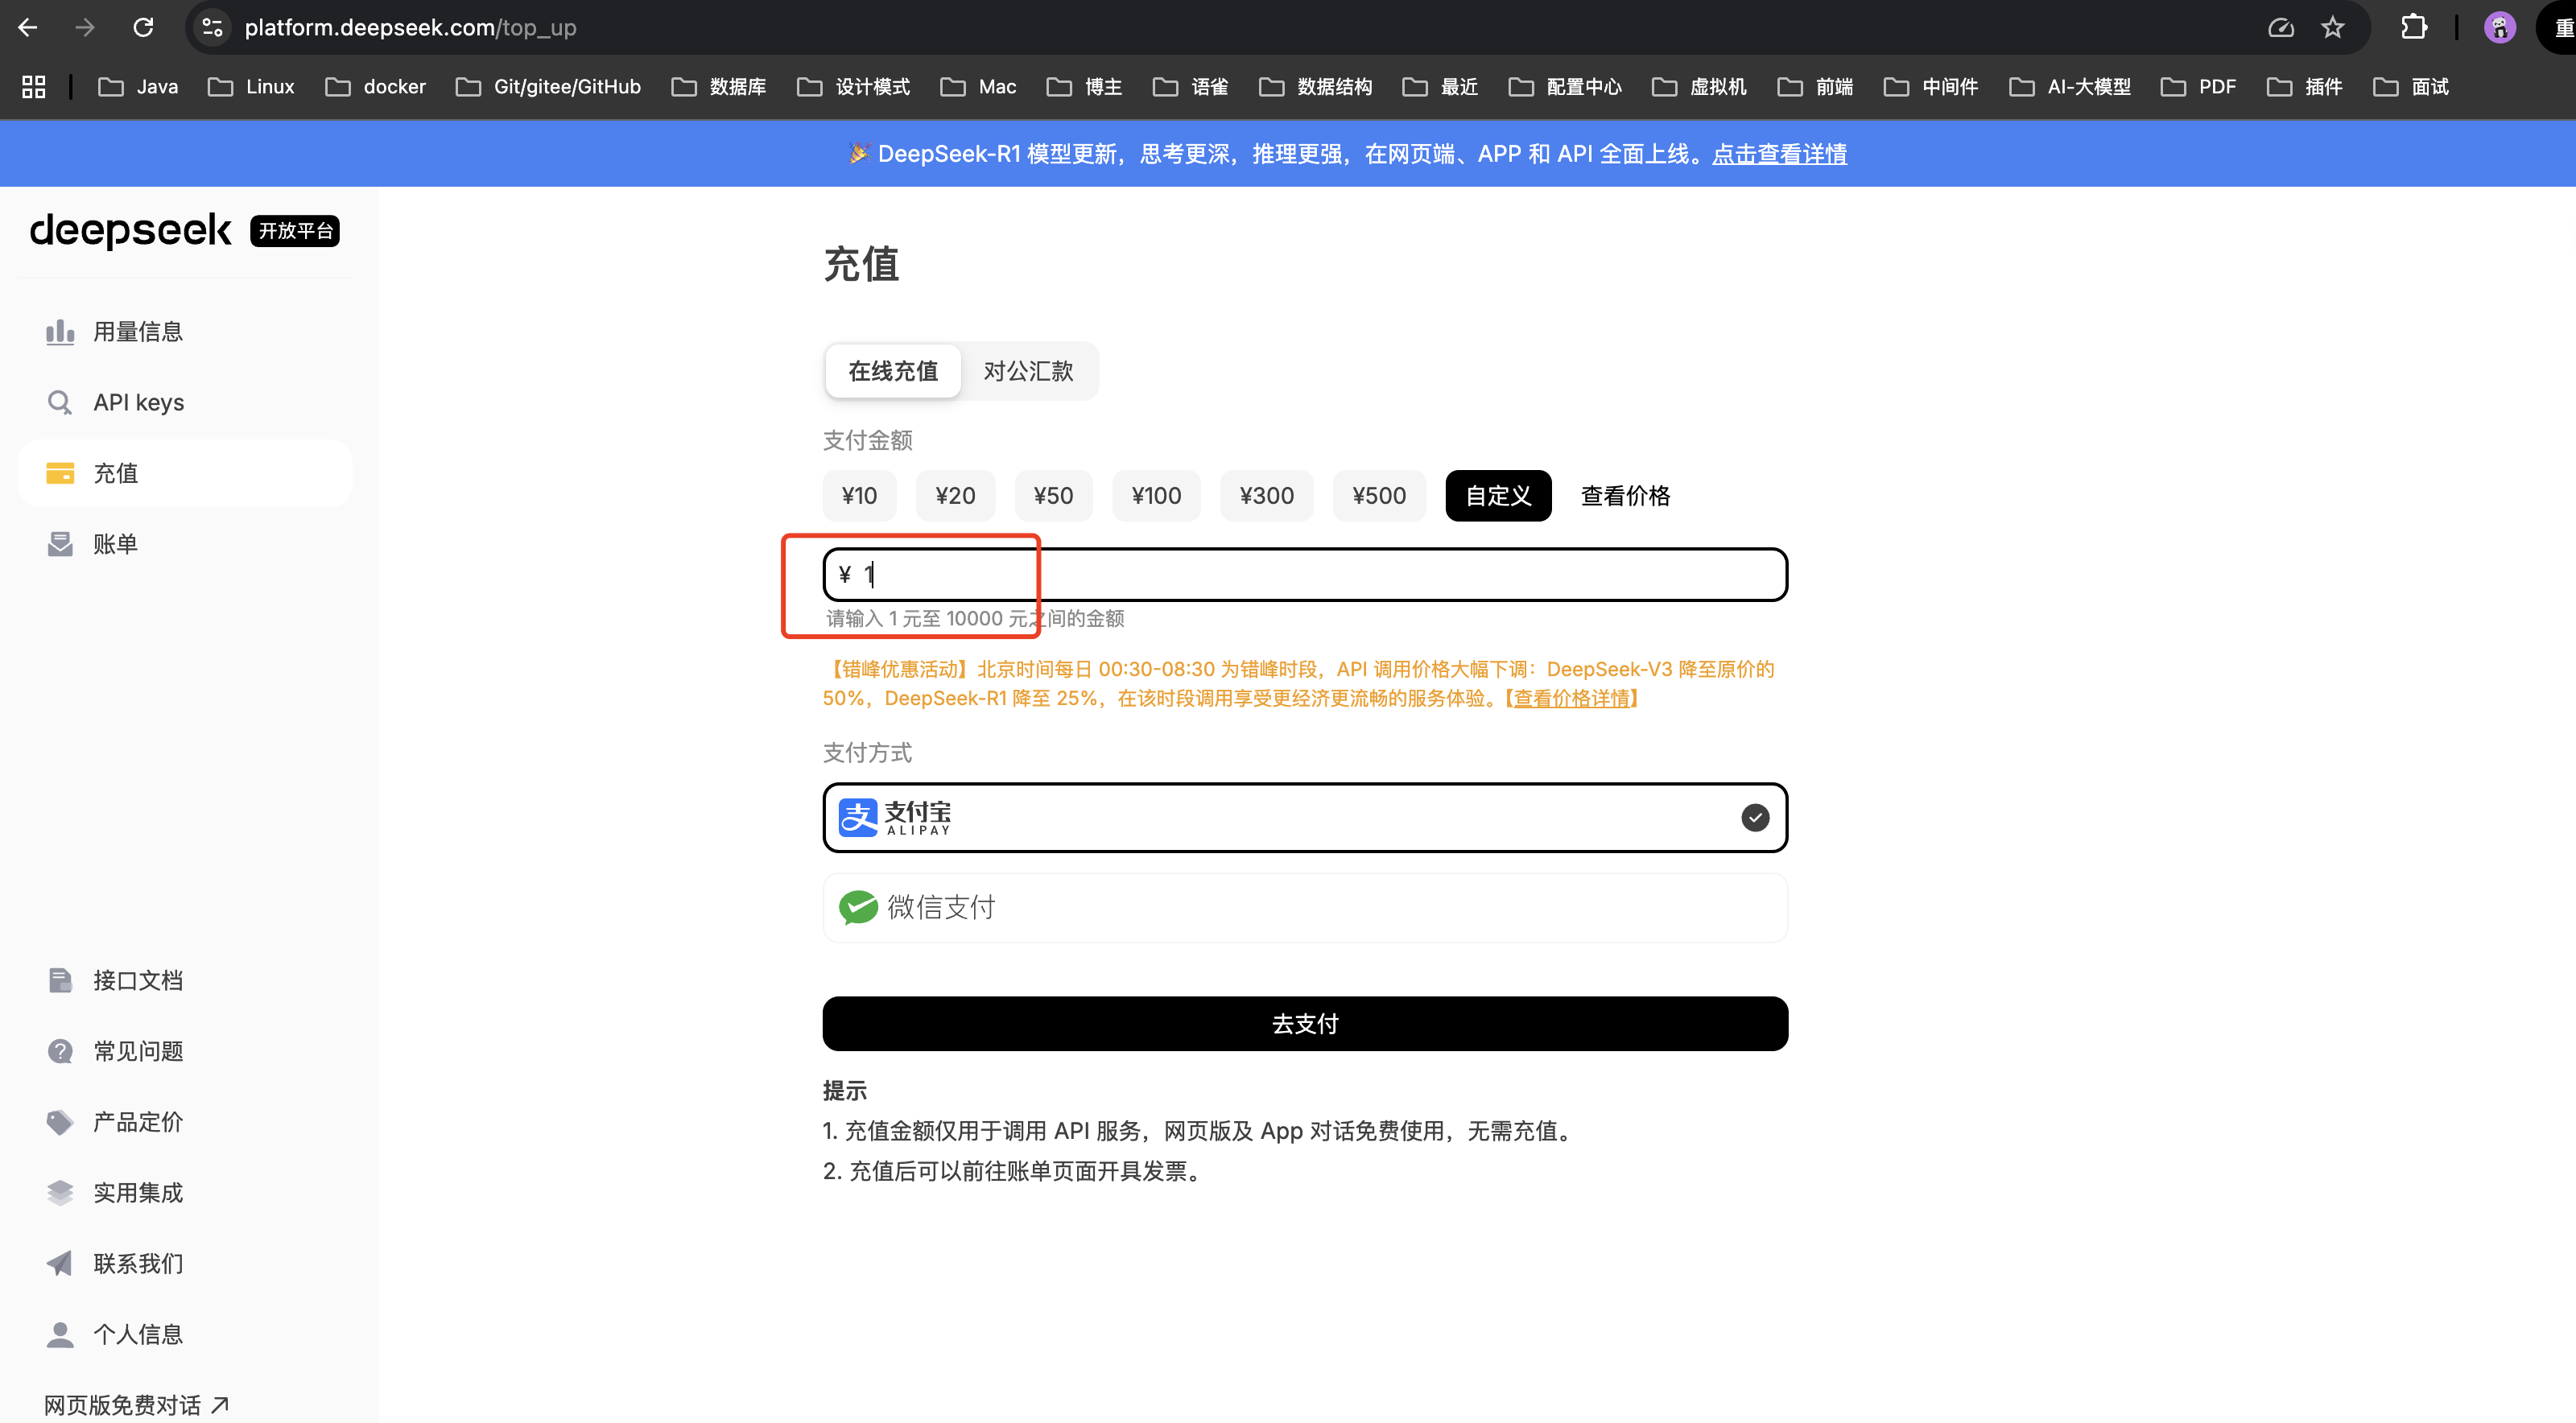Open the 接口文档 API documentation
Screen dimensions: 2576x1423
(x=138, y=980)
